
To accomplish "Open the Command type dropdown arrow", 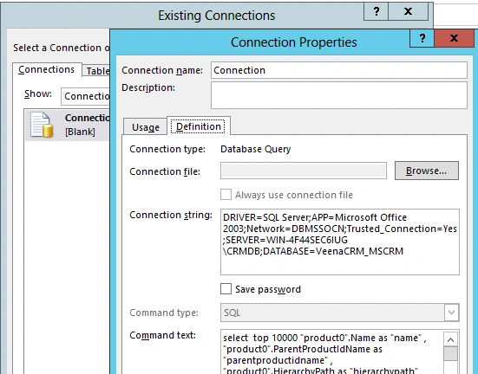I will (451, 313).
